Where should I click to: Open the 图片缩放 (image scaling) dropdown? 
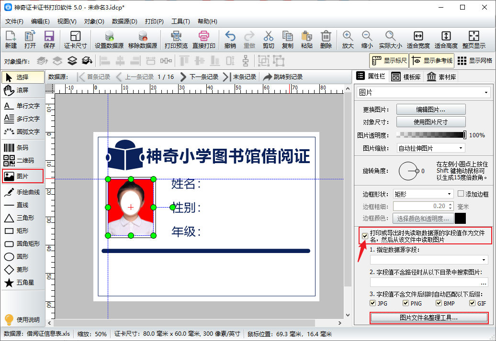(430, 148)
